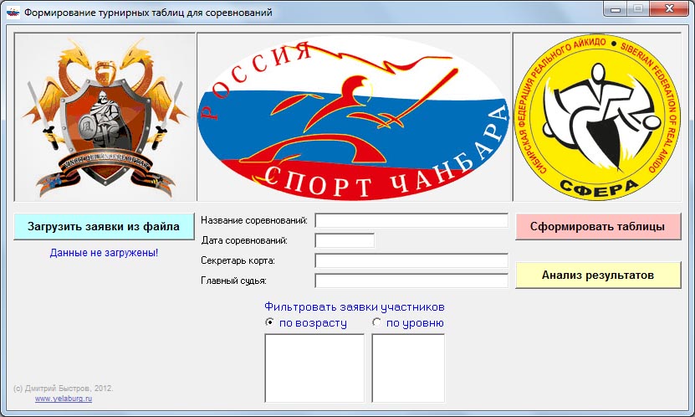
Task: Click the Главный судья text box
Action: pos(411,281)
